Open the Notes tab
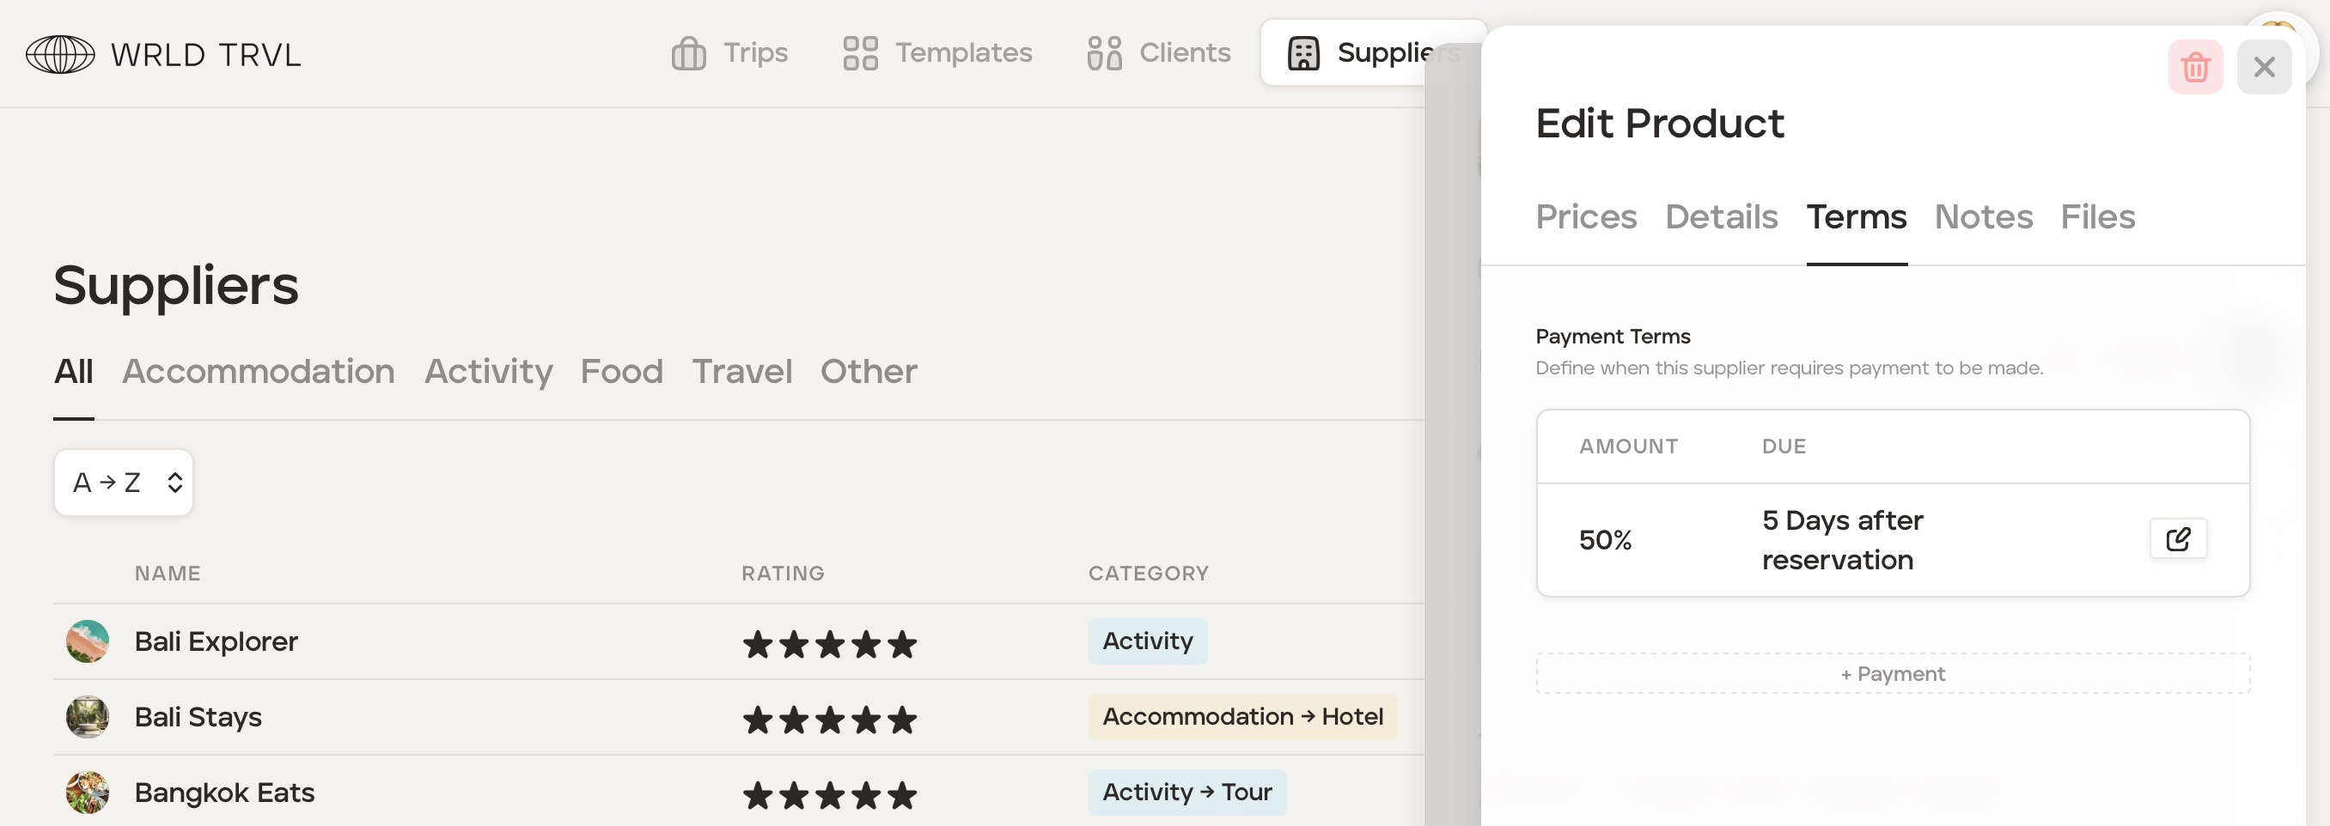The width and height of the screenshot is (2330, 826). 1983,217
